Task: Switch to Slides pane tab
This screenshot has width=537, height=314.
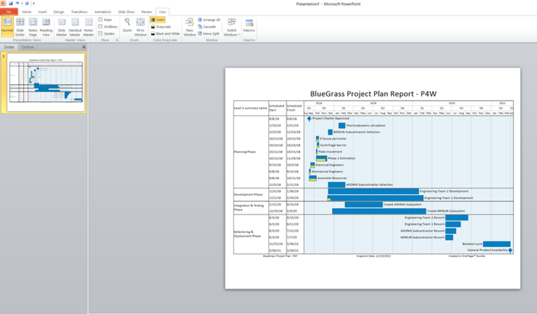Action: tap(9, 47)
